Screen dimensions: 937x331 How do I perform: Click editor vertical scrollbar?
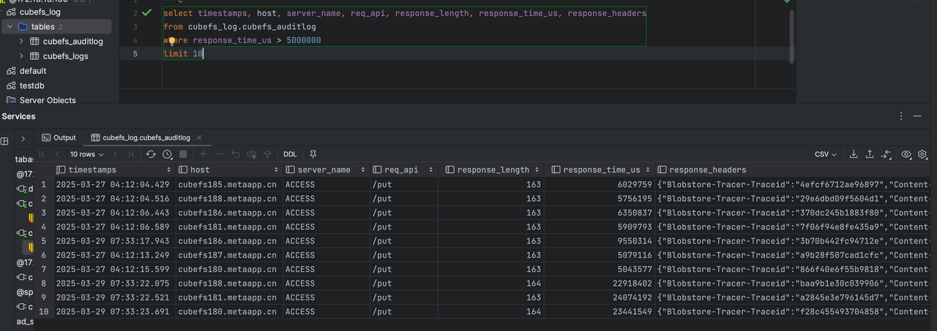click(x=792, y=36)
